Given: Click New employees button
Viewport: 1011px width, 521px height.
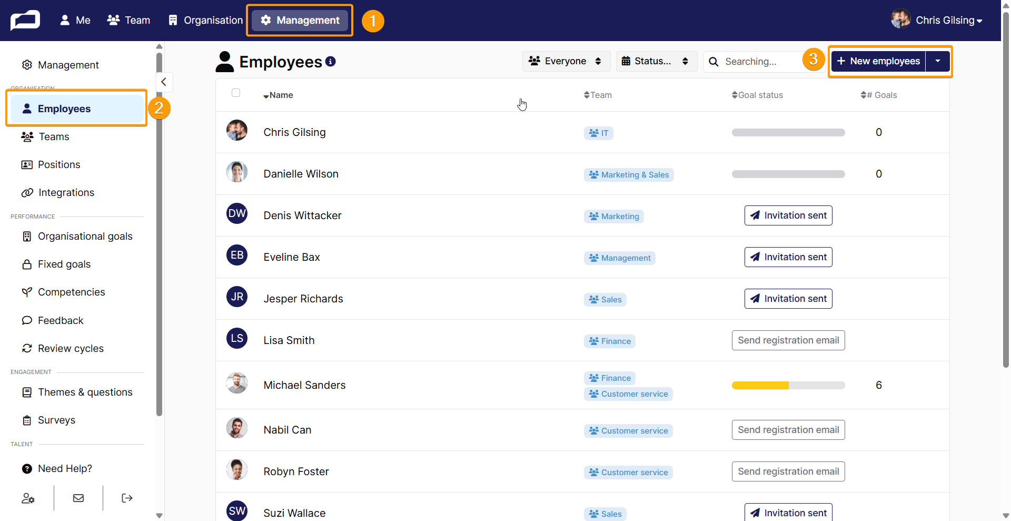Looking at the screenshot, I should [878, 61].
